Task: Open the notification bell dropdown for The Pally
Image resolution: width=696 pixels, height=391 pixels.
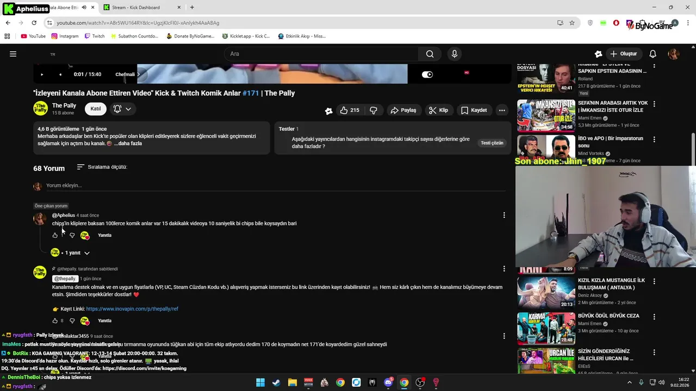Action: (x=122, y=109)
